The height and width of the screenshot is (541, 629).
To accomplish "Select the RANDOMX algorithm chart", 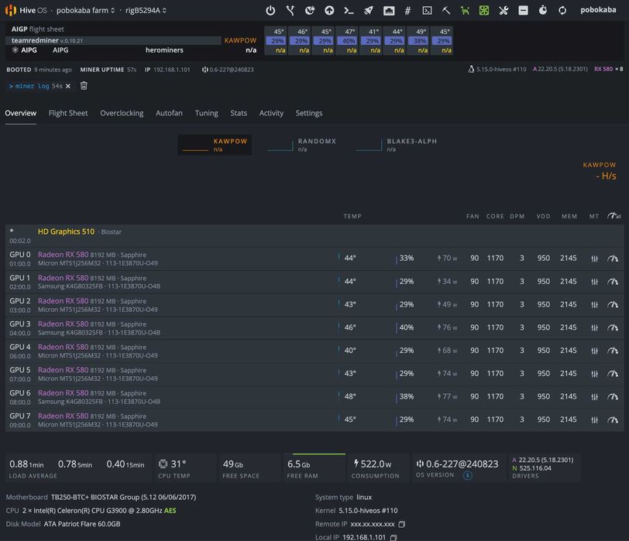I will coord(302,145).
